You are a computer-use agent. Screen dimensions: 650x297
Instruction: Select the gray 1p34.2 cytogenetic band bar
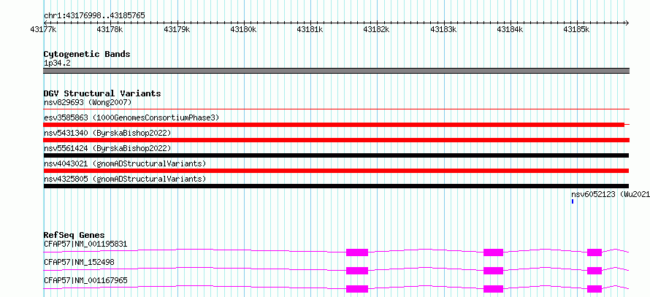coord(336,71)
